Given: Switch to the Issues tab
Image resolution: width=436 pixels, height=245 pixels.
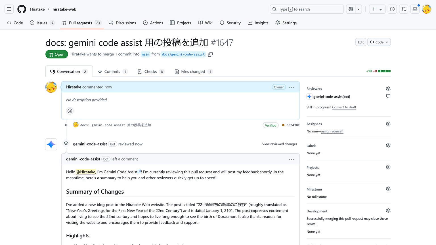Looking at the screenshot, I should pos(42,23).
